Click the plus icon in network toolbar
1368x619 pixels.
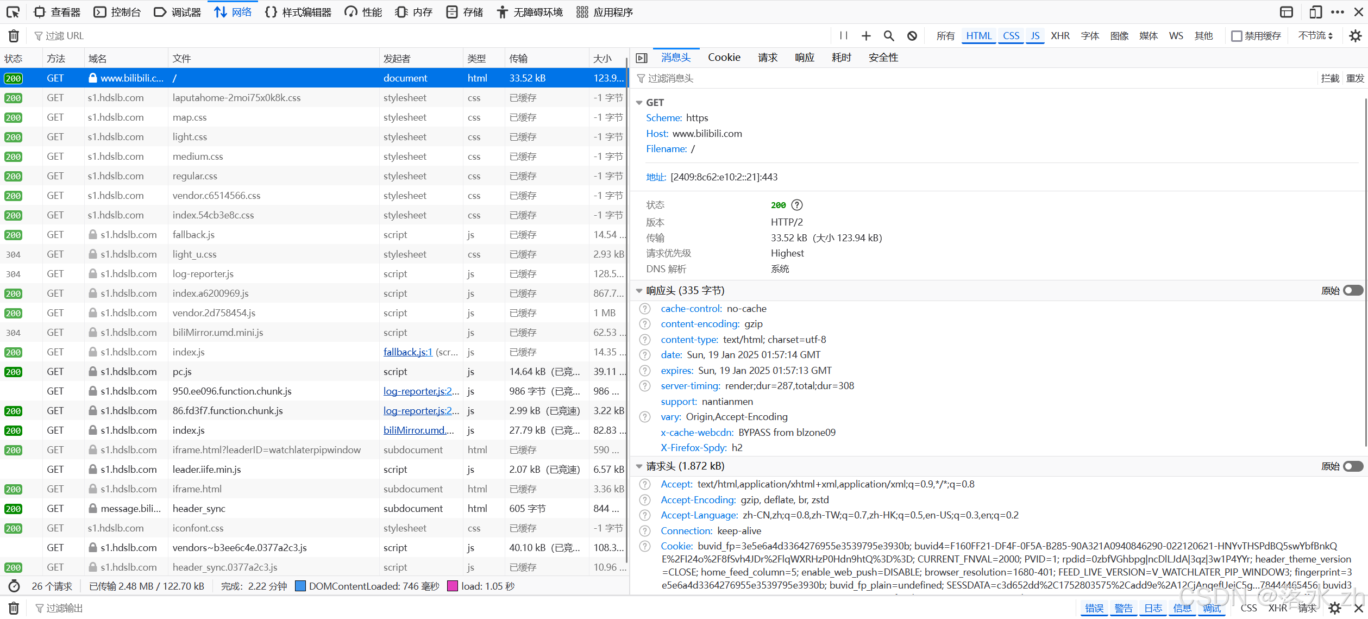point(866,36)
